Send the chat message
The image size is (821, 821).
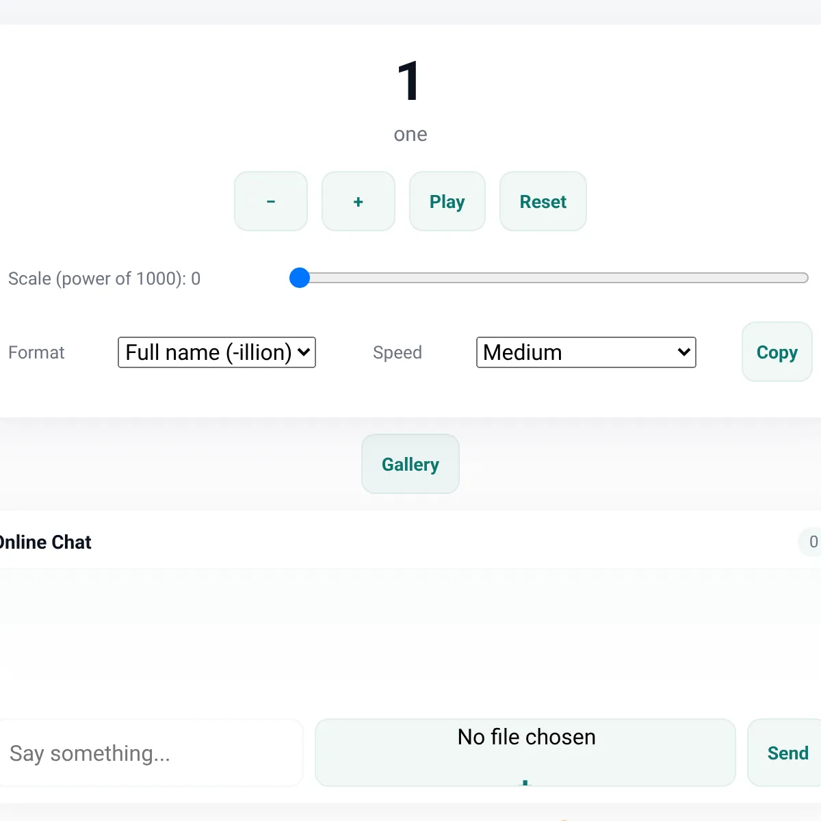tap(787, 753)
